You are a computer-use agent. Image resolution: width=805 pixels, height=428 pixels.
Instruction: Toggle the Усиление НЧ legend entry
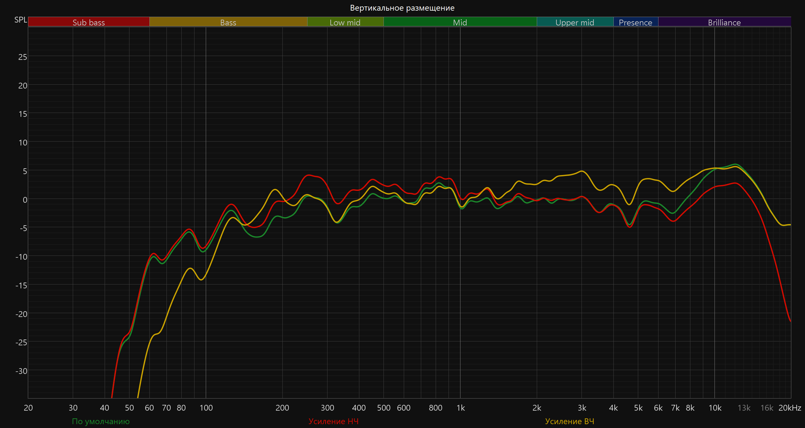333,421
